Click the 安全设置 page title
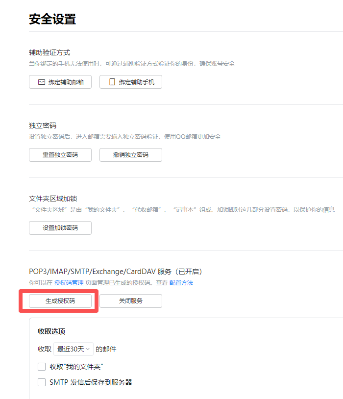 point(52,20)
